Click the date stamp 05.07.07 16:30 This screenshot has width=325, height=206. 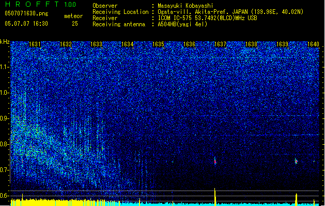click(26, 23)
